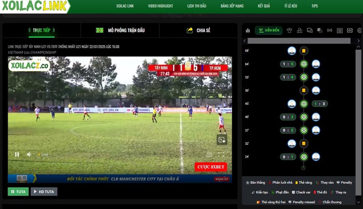This screenshot has height=209, width=363.
Task: Open Kết Quả menu
Action: pos(264,6)
